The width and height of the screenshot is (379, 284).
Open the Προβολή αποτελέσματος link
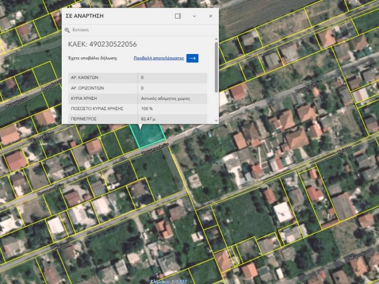point(159,58)
